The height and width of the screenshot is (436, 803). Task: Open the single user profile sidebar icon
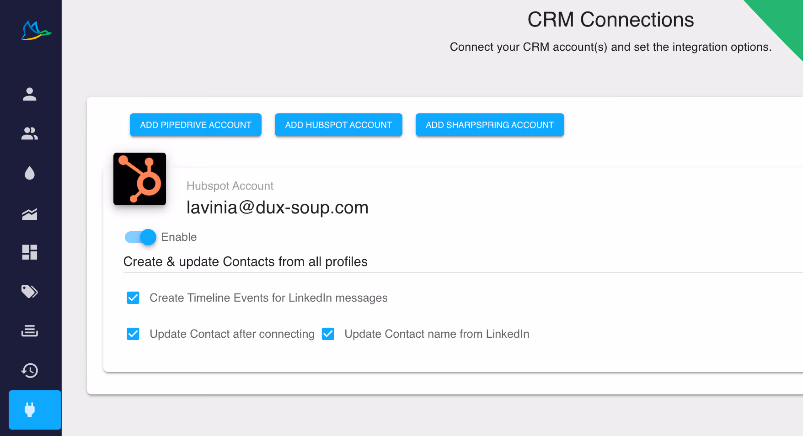coord(30,94)
